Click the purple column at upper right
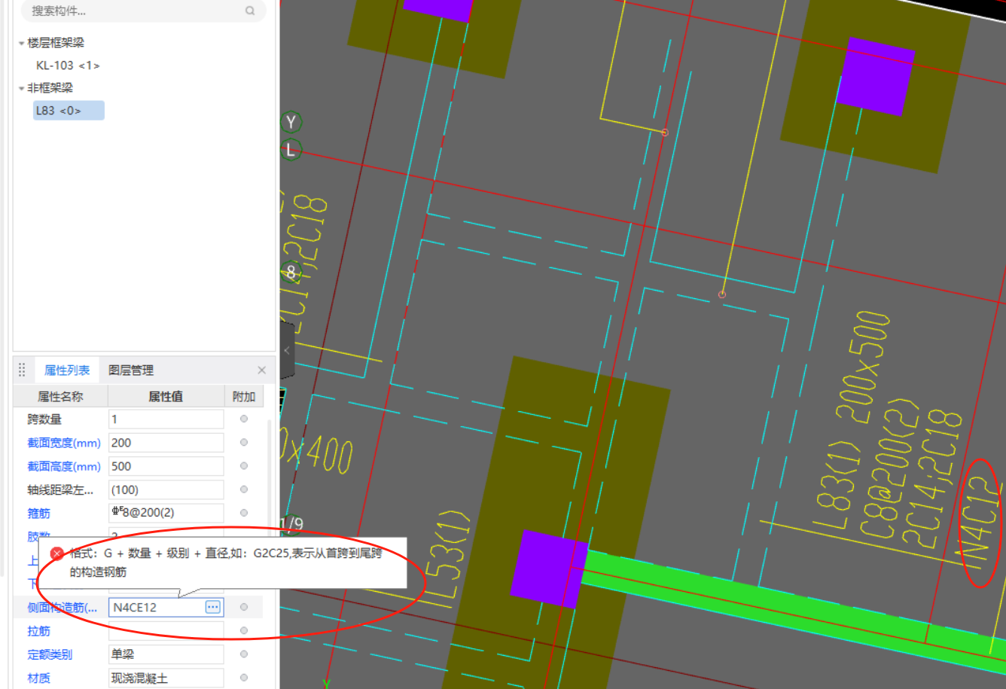This screenshot has width=1006, height=689. click(x=875, y=76)
